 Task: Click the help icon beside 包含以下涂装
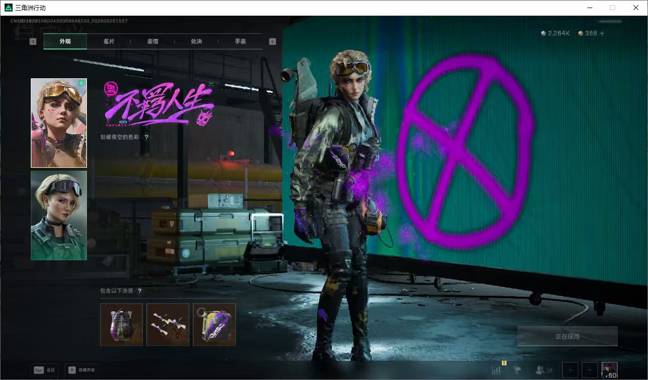[x=140, y=291]
